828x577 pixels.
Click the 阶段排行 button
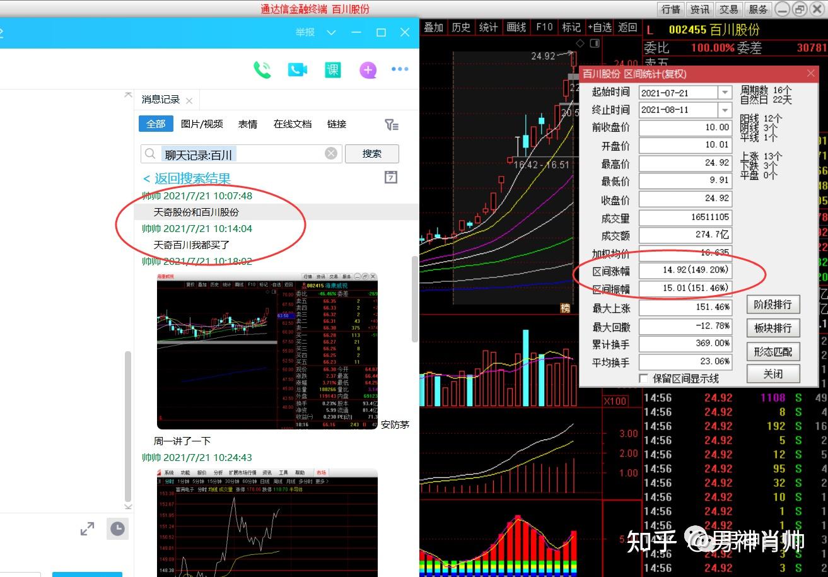coord(773,305)
